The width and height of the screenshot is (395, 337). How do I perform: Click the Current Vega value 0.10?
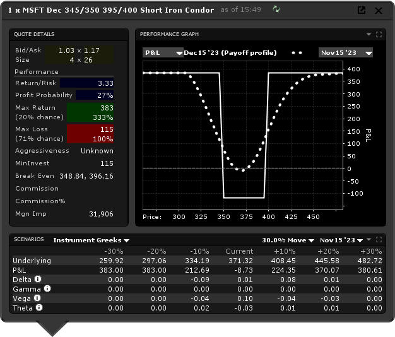coord(245,299)
